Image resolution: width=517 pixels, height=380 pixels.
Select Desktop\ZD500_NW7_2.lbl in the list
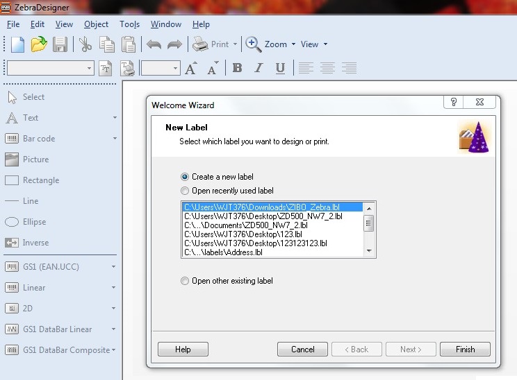[x=272, y=216]
